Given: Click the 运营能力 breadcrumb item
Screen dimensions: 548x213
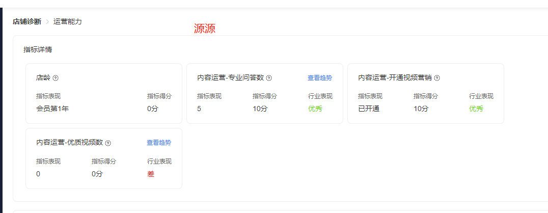Looking at the screenshot, I should coord(68,22).
